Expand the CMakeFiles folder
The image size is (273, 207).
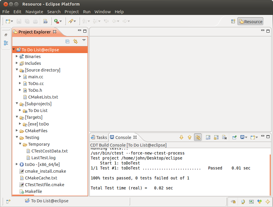tap(17, 130)
